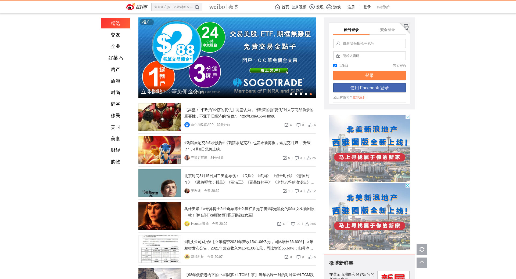Open the games controller icon
Viewport: 516px width, 279px height.
329,7
